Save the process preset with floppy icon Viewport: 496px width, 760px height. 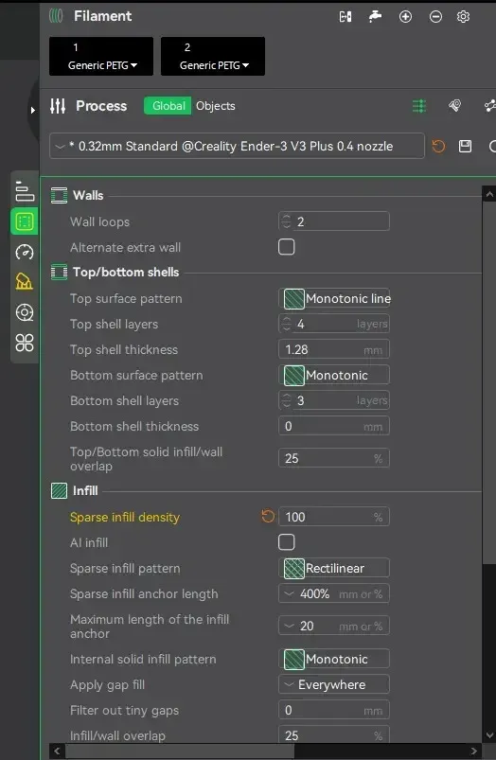pyautogui.click(x=465, y=146)
